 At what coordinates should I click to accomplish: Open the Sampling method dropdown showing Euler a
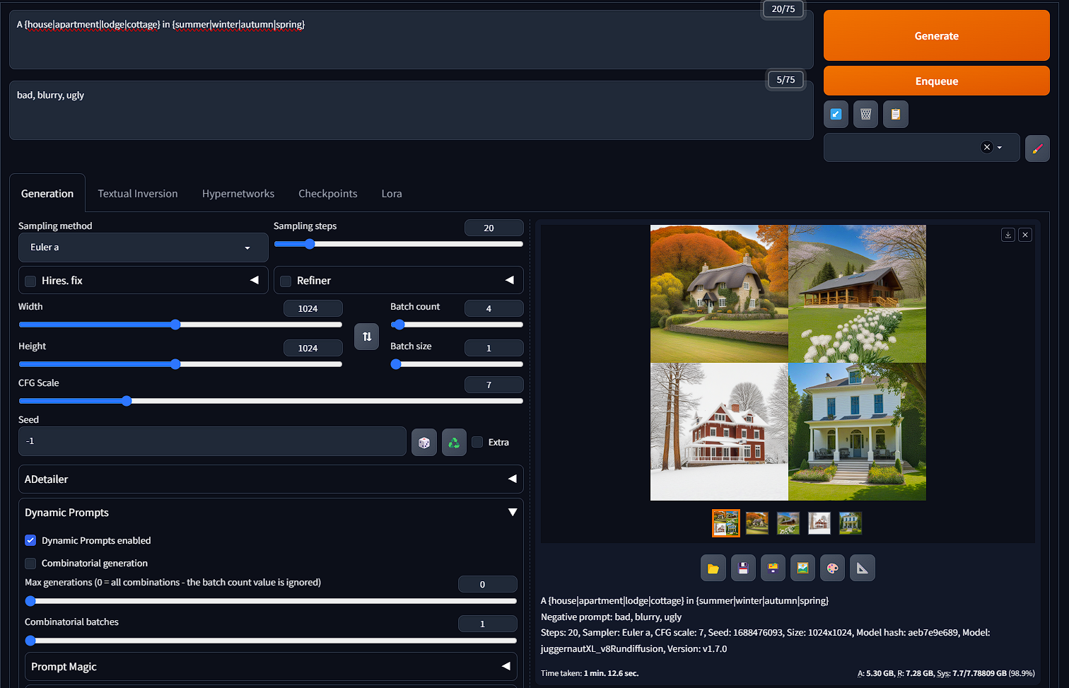pos(143,247)
